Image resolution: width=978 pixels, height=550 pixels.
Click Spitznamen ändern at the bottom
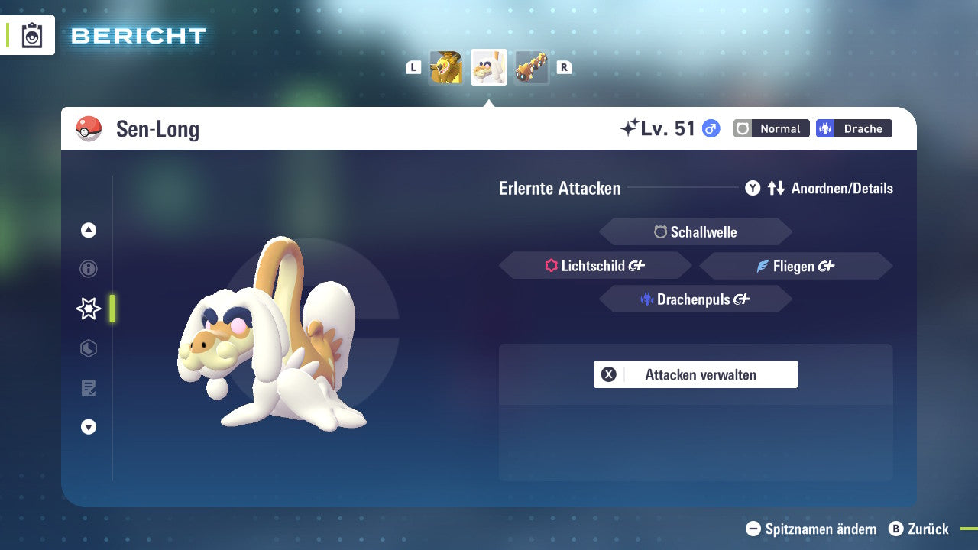click(811, 529)
